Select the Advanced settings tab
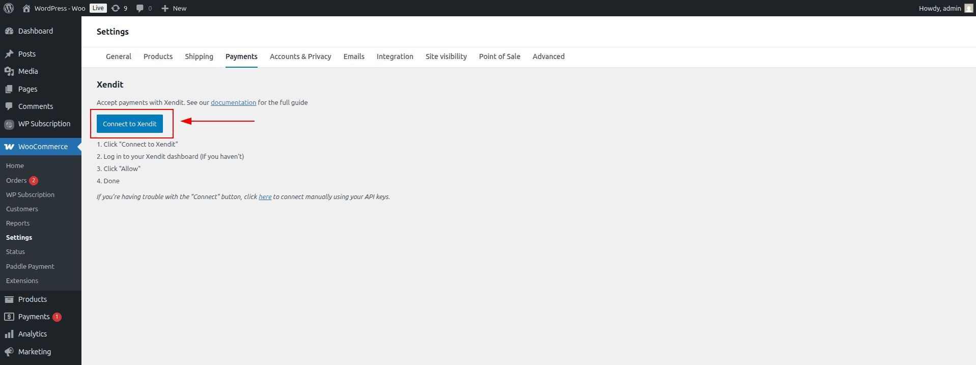 pyautogui.click(x=548, y=57)
